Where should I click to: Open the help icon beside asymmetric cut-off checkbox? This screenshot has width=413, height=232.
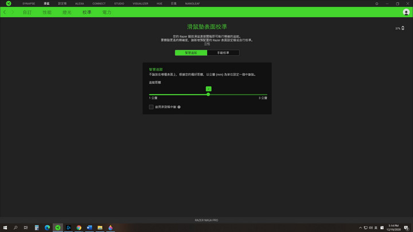click(179, 107)
